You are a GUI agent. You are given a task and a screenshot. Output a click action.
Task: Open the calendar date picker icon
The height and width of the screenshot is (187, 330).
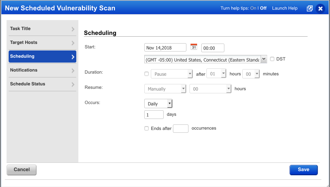(x=194, y=47)
